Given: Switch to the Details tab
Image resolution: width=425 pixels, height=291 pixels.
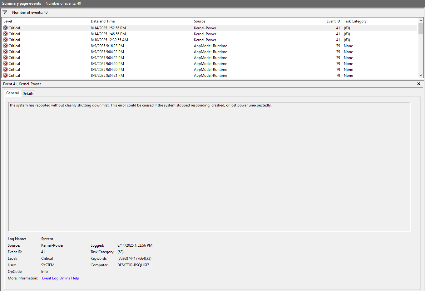Looking at the screenshot, I should (28, 93).
